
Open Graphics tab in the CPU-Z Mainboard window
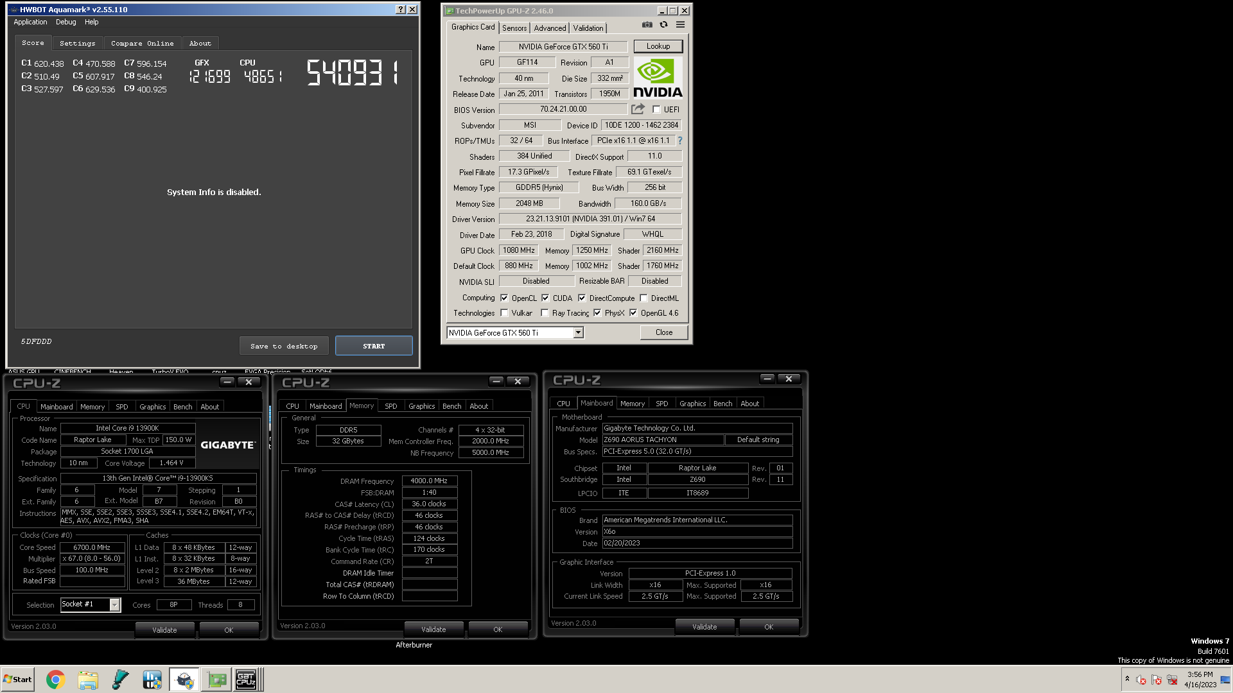pyautogui.click(x=692, y=404)
